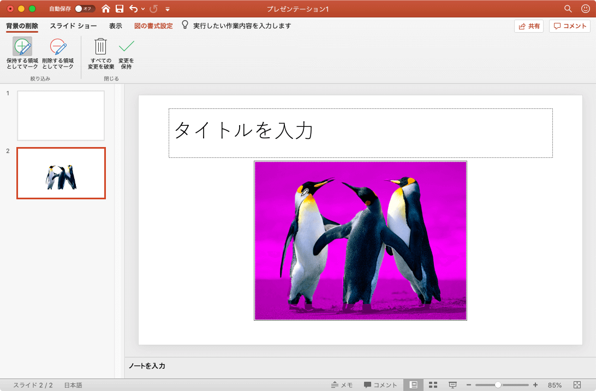
Task: Open the Slide Show (スライド ショー) tab
Action: coord(73,26)
